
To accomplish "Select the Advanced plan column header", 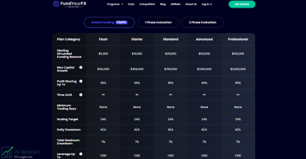I will point(204,39).
